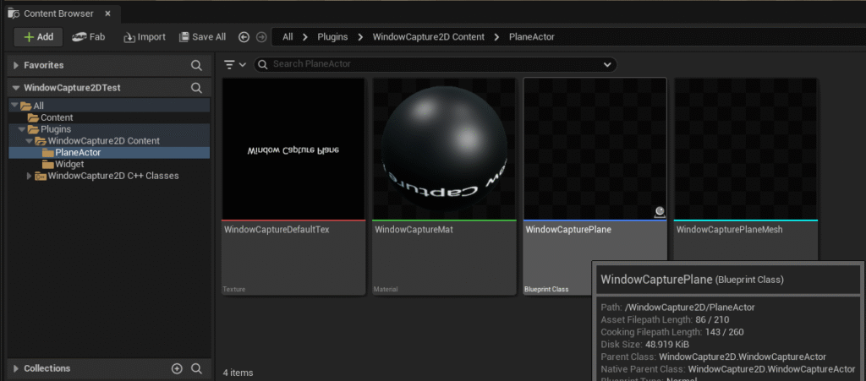This screenshot has height=381, width=866.
Task: Click the WindowCaptureDefaultTex asset name
Action: click(277, 230)
